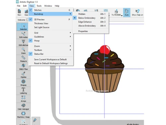Activate Show help on tool

coord(137,12)
